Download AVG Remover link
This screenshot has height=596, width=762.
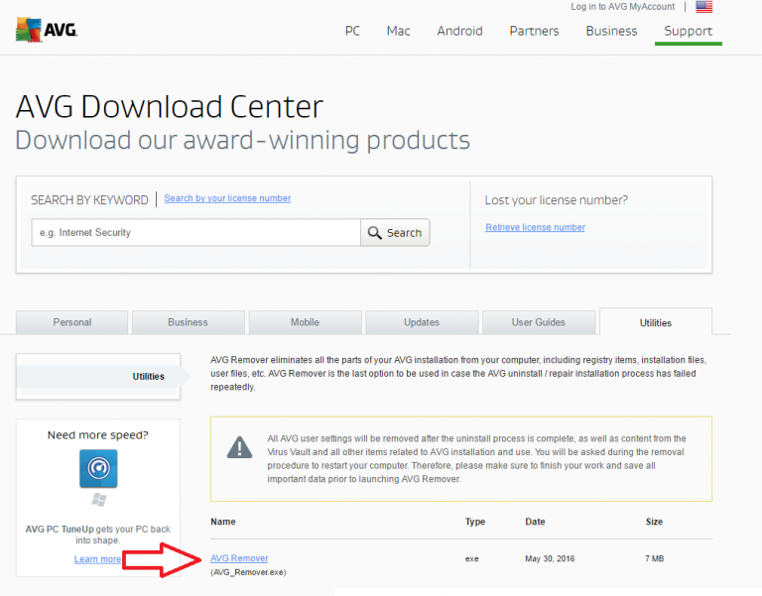pos(239,558)
